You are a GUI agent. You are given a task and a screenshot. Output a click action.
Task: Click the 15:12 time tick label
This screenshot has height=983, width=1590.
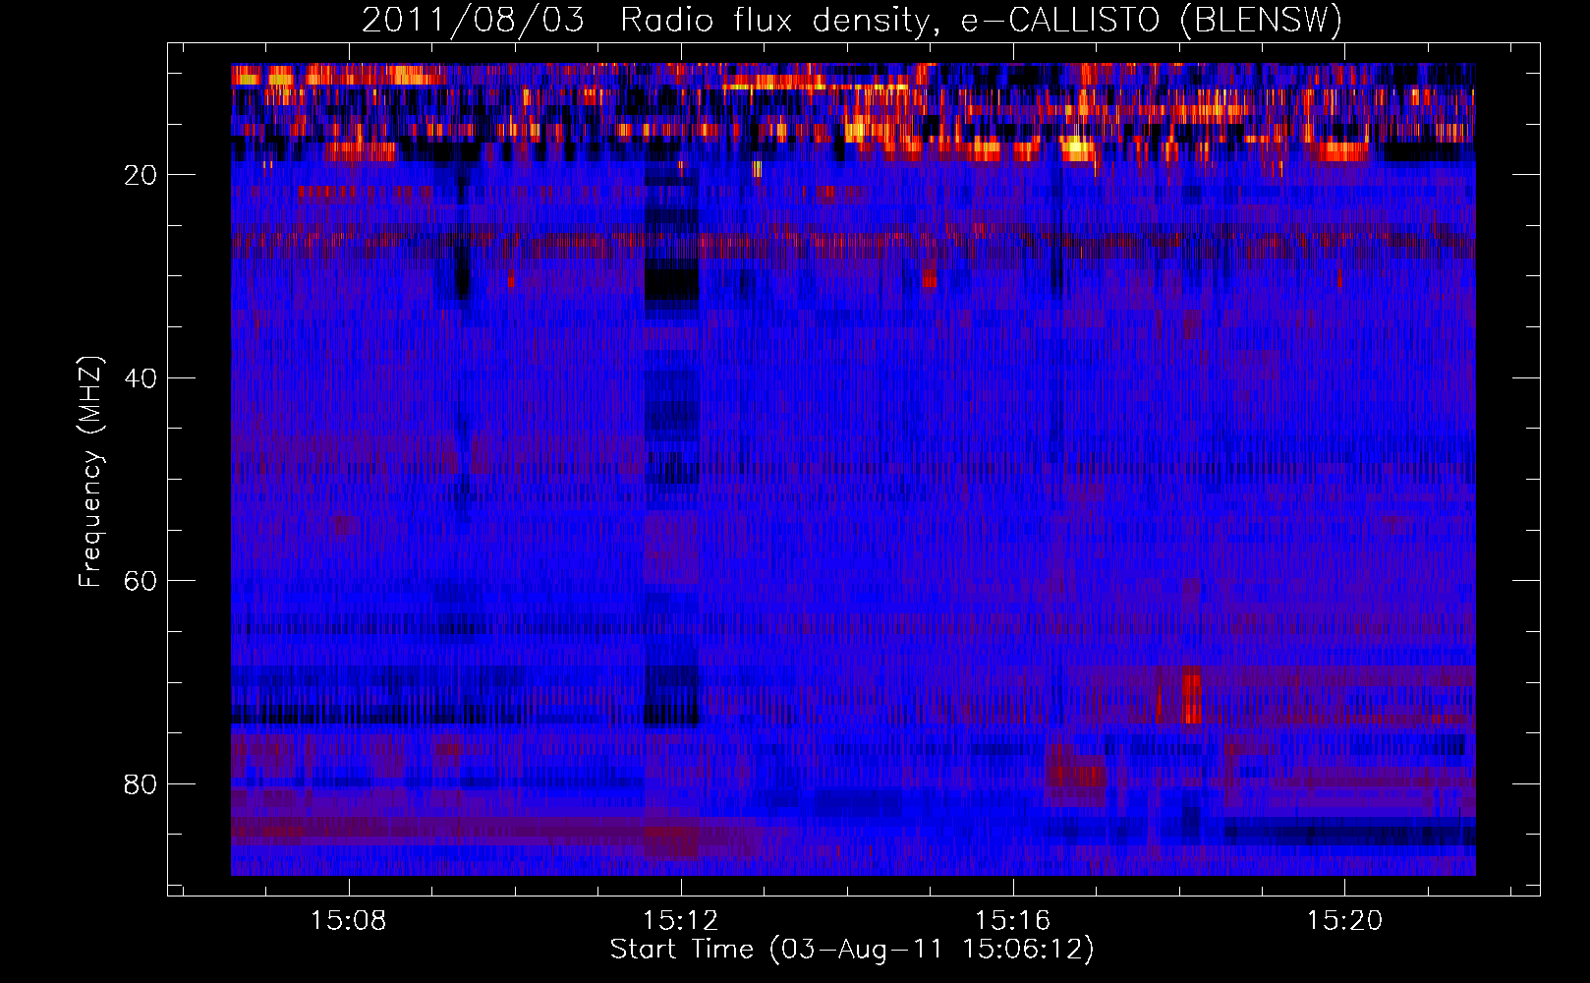(x=680, y=921)
